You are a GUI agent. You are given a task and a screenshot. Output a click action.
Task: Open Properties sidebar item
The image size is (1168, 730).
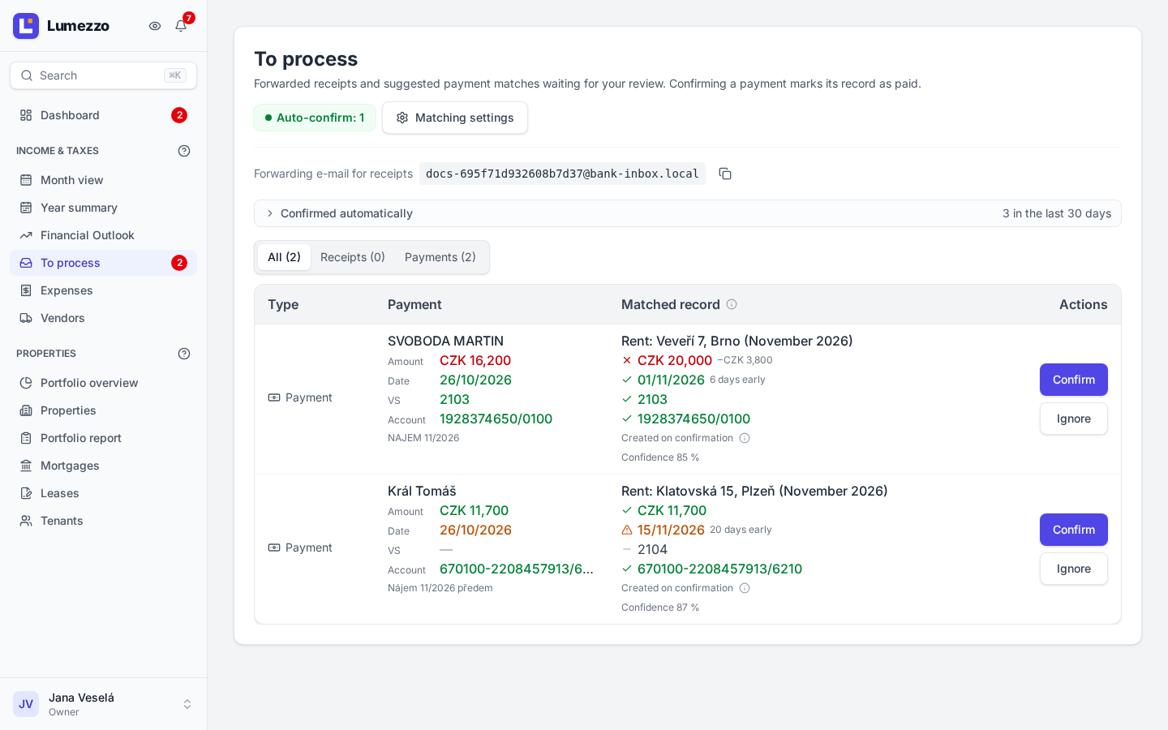tap(103, 410)
